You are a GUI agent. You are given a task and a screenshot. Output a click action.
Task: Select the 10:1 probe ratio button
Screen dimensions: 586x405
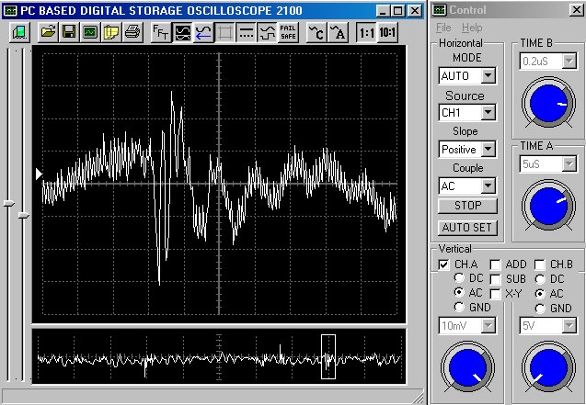tap(388, 32)
